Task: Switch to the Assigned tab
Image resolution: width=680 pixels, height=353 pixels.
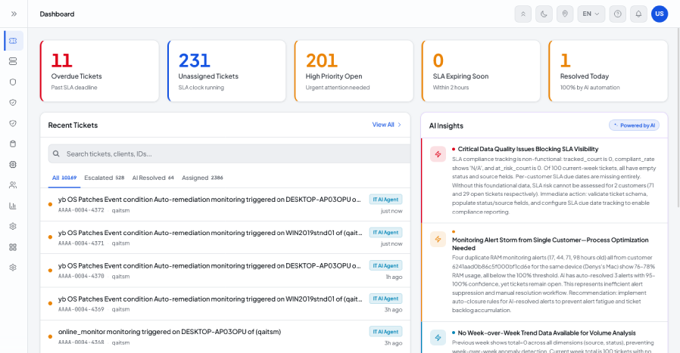Action: pos(202,178)
